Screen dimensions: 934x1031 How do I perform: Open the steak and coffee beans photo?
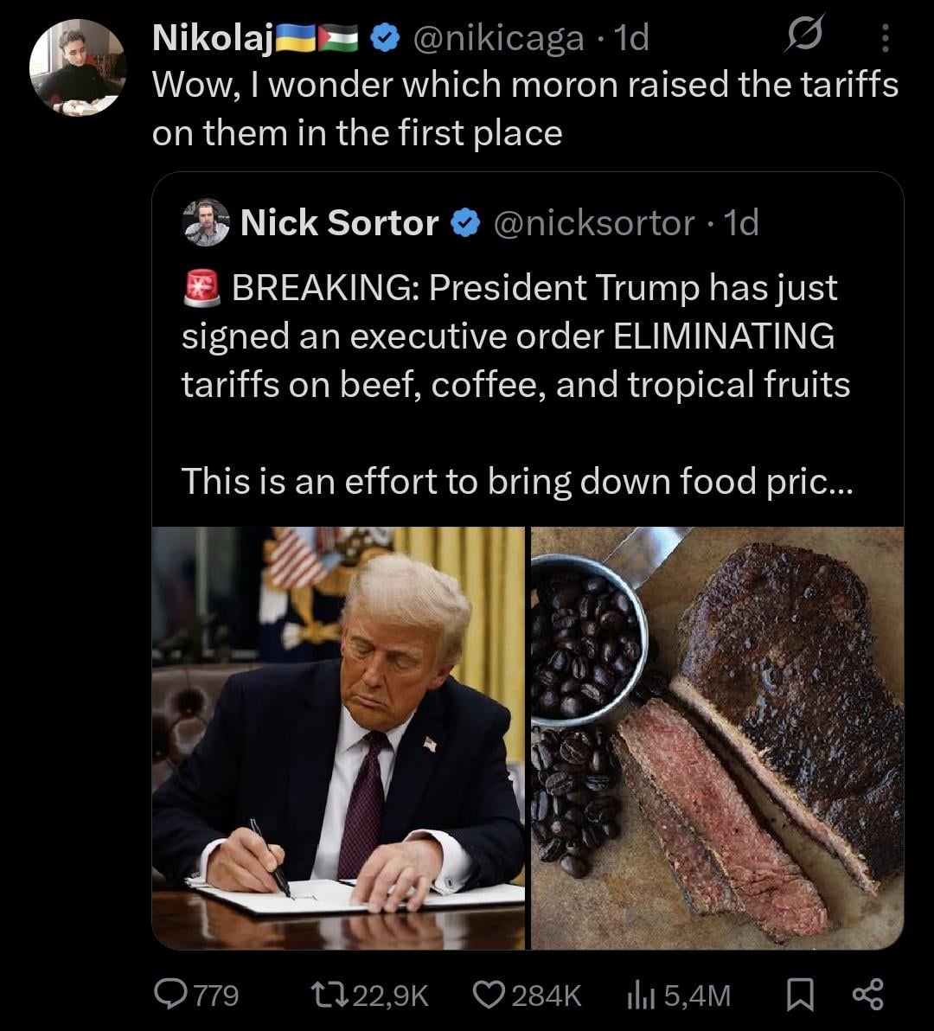[x=717, y=738]
